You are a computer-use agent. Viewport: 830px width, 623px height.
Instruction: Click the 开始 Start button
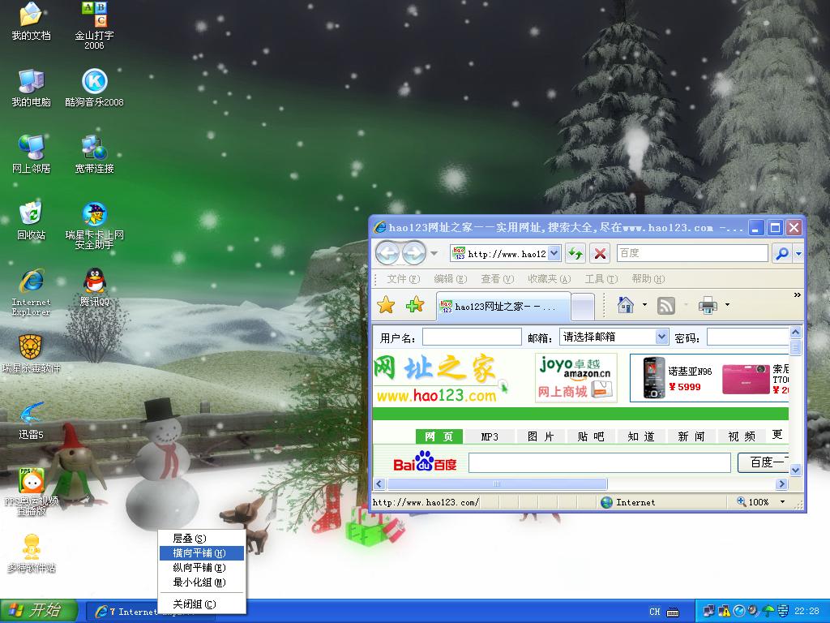click(39, 611)
